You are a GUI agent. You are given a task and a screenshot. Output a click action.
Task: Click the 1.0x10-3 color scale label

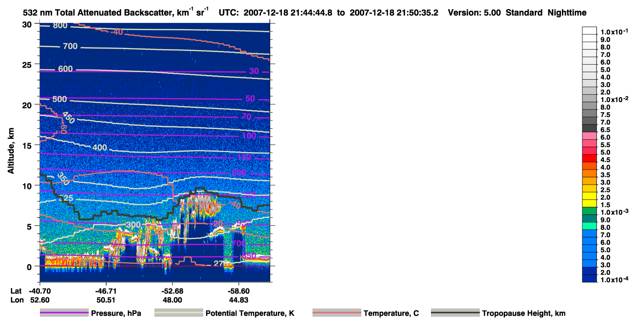(x=613, y=212)
